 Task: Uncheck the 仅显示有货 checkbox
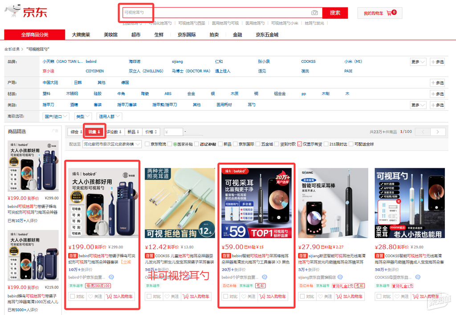click(x=300, y=144)
